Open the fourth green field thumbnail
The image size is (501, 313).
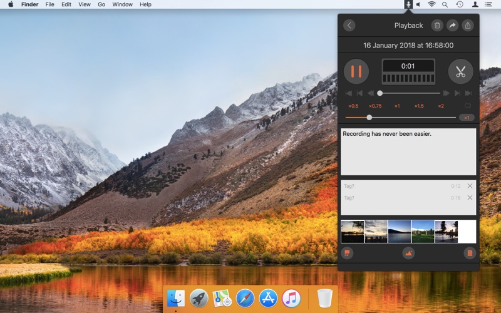[423, 232]
